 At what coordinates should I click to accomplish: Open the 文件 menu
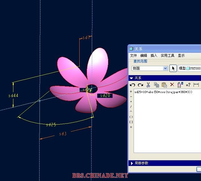pos(133,56)
